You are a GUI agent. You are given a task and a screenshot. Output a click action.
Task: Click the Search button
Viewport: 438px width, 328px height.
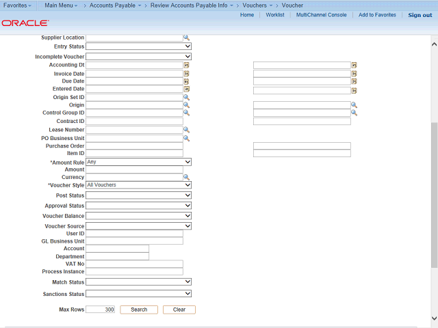point(139,310)
